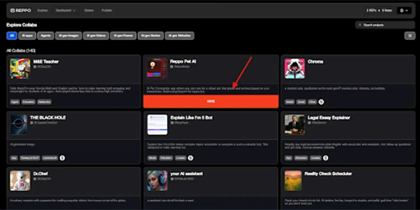Select the All filter chip
Image resolution: width=420 pixels, height=210 pixels.
click(x=12, y=36)
